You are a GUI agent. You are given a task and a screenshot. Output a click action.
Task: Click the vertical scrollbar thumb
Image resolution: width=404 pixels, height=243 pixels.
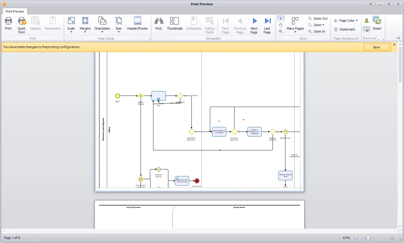(x=400, y=64)
